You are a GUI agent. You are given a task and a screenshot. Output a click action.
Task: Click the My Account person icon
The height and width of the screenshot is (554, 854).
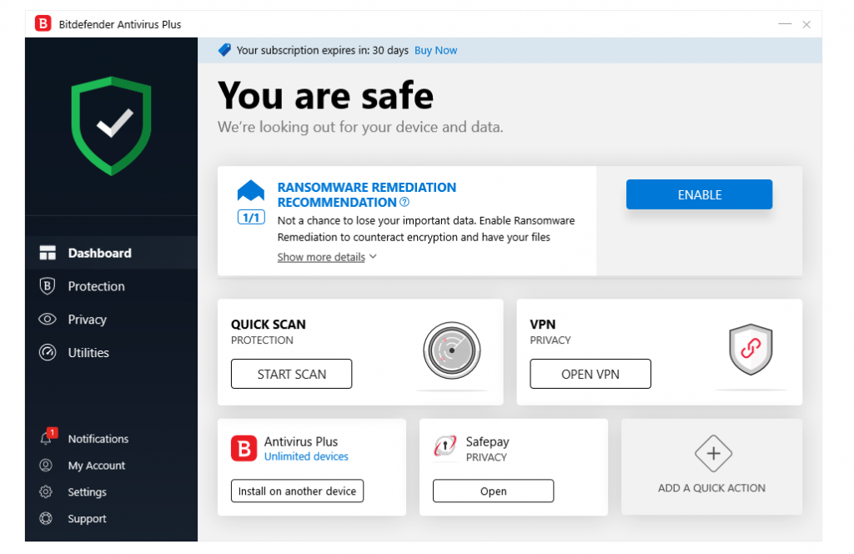point(46,466)
